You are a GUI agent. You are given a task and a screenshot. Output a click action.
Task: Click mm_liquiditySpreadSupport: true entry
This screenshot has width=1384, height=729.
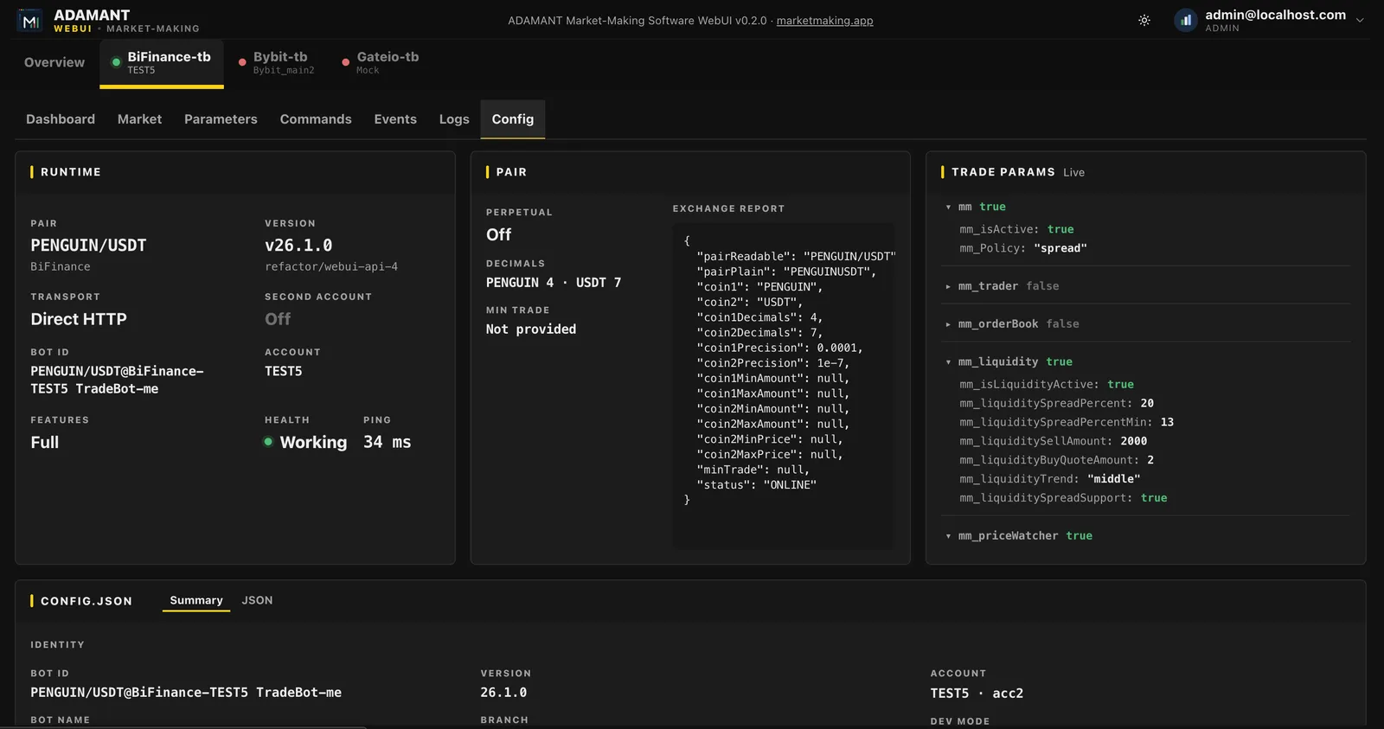tap(1063, 498)
